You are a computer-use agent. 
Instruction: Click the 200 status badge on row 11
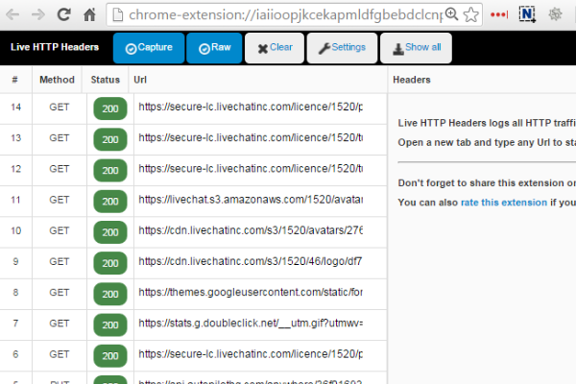pyautogui.click(x=109, y=201)
